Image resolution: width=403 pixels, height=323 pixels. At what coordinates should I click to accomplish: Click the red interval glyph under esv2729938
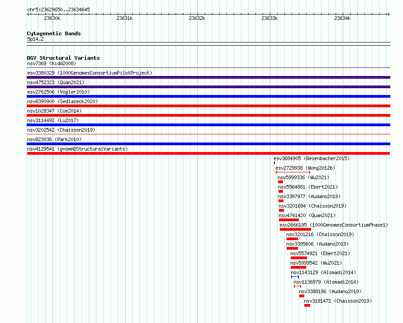pyautogui.click(x=293, y=172)
